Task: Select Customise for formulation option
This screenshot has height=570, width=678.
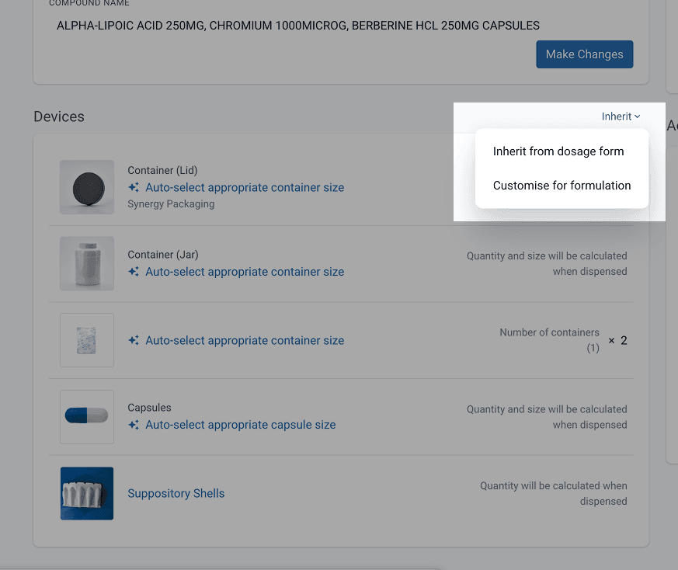Action: (562, 186)
